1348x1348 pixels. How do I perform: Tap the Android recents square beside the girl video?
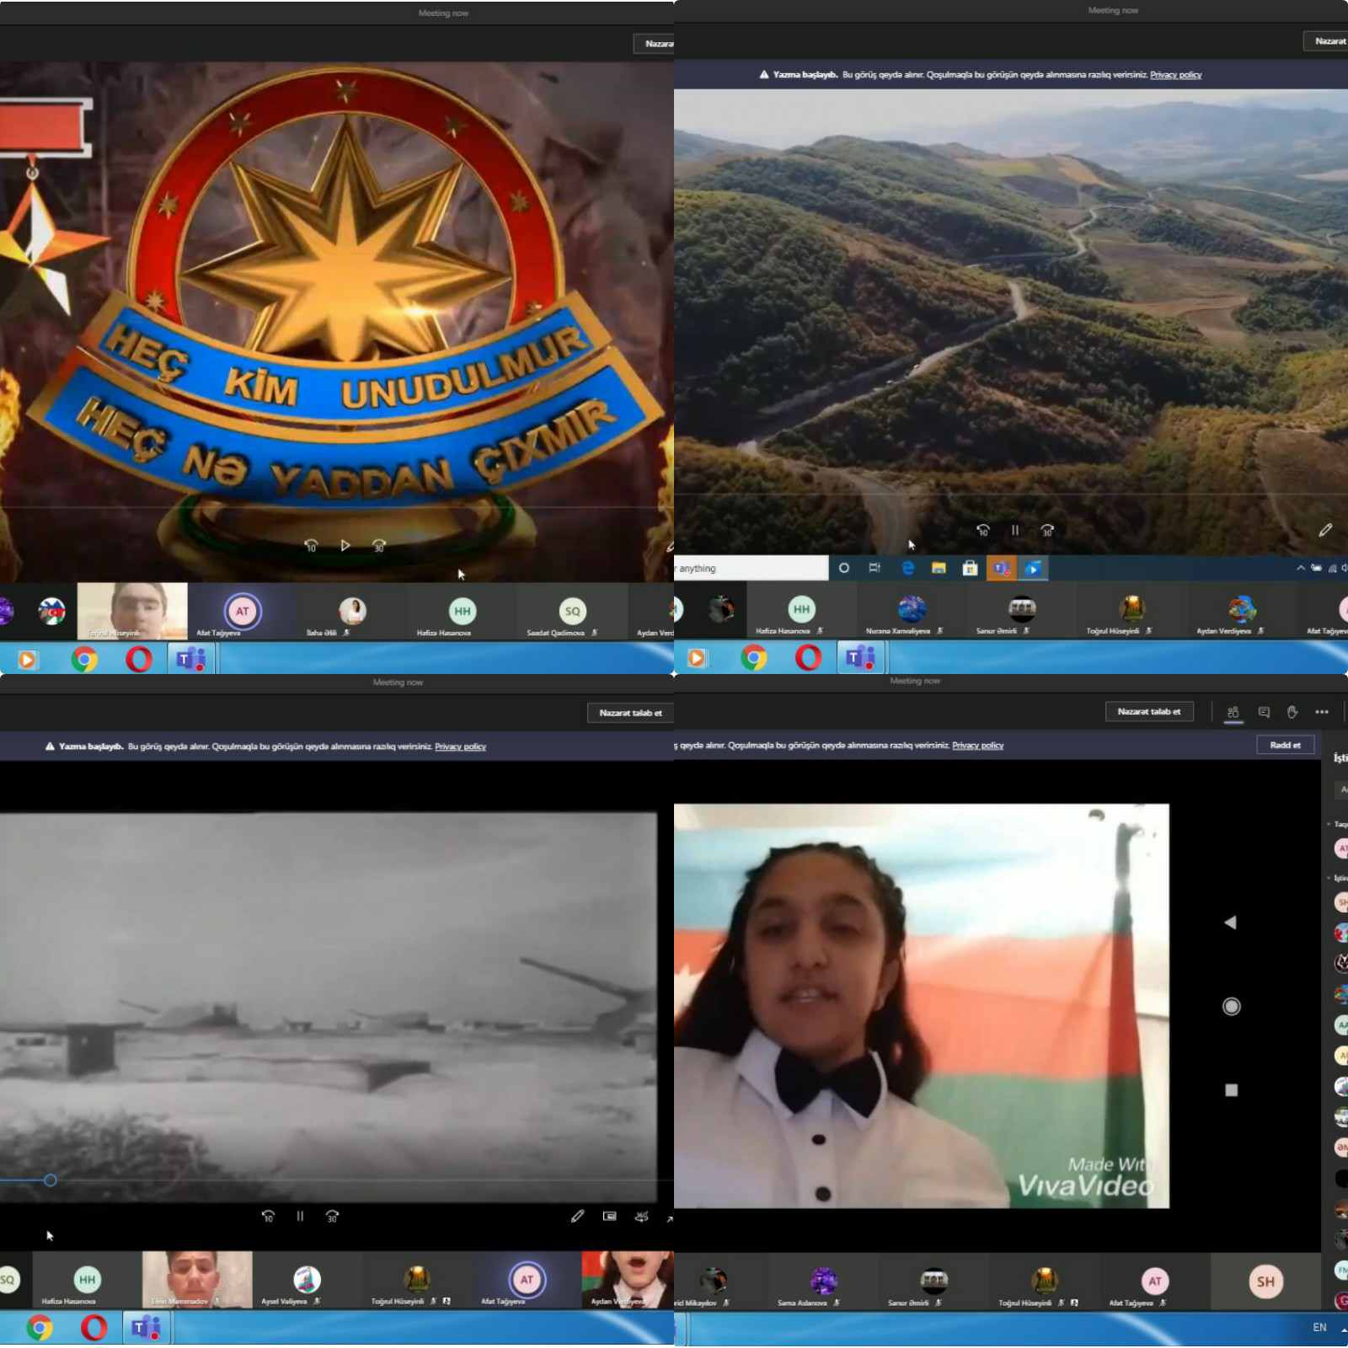point(1231,1090)
